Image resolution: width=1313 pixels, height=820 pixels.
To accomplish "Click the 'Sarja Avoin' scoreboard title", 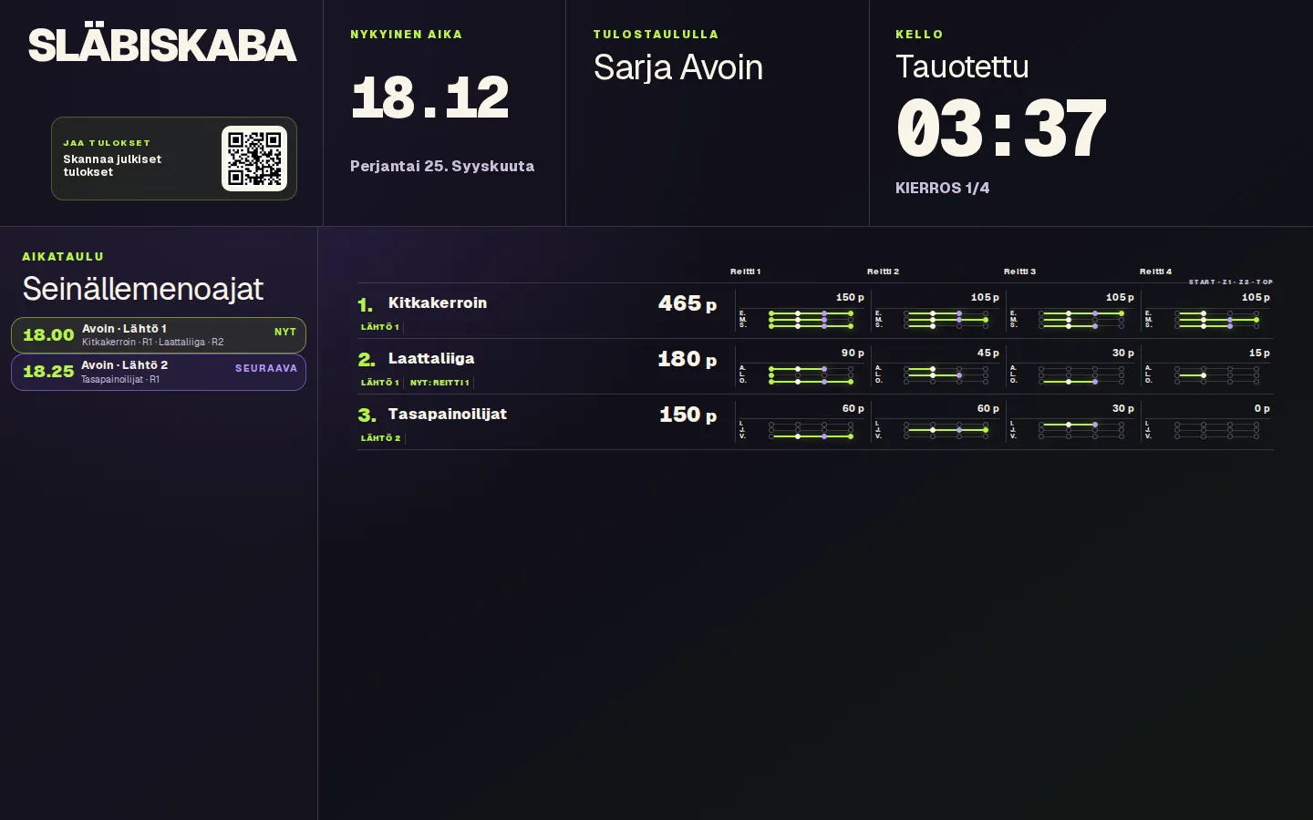I will [678, 67].
